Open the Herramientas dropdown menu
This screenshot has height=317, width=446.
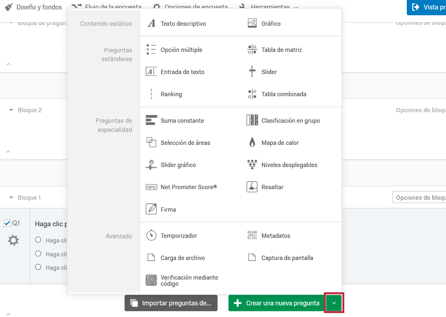271,7
